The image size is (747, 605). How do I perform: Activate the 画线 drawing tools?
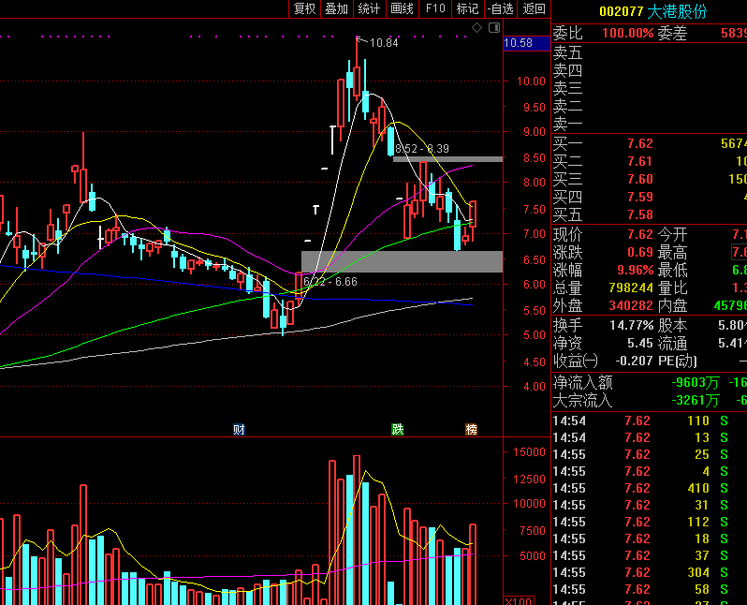(x=403, y=9)
